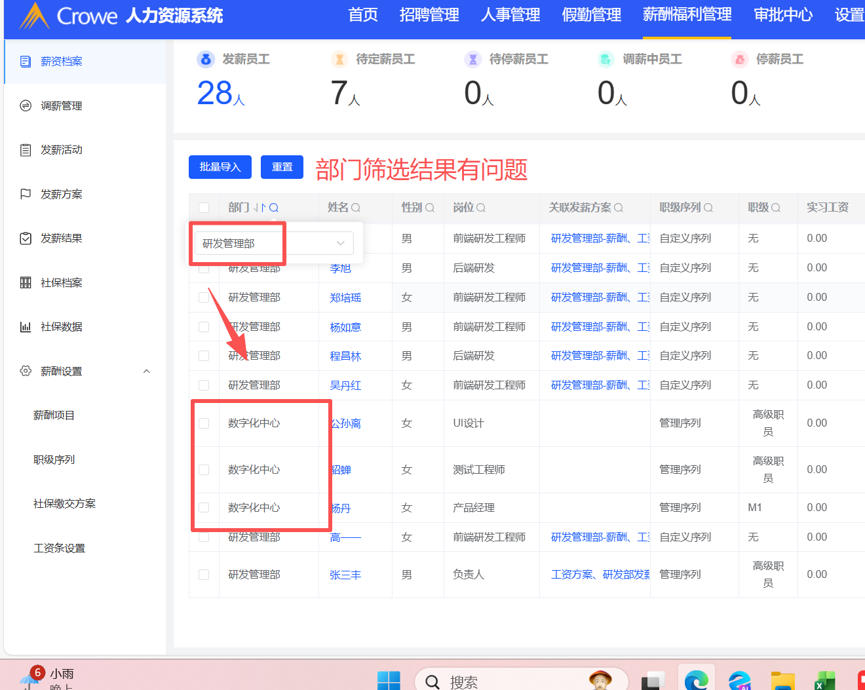The height and width of the screenshot is (690, 865).
Task: Open Microsoft Edge from the taskbar
Action: (696, 681)
